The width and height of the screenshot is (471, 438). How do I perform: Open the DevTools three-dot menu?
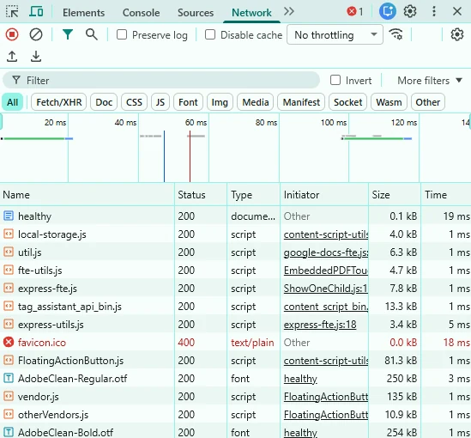tap(434, 12)
